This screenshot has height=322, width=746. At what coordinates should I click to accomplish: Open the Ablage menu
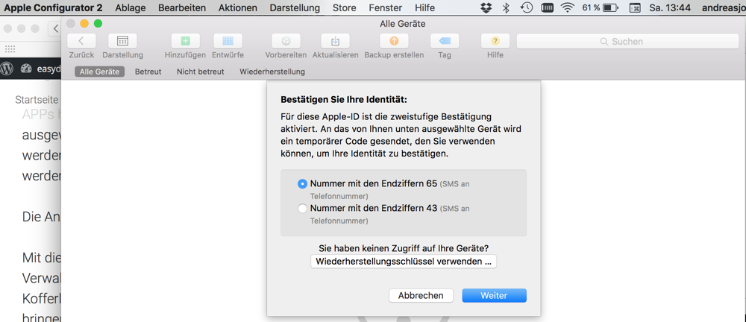[x=131, y=7]
